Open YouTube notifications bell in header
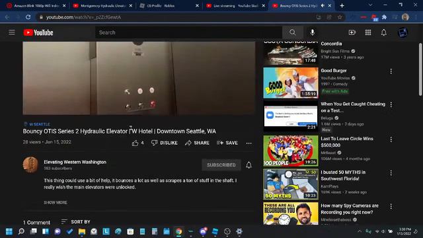 tap(383, 32)
